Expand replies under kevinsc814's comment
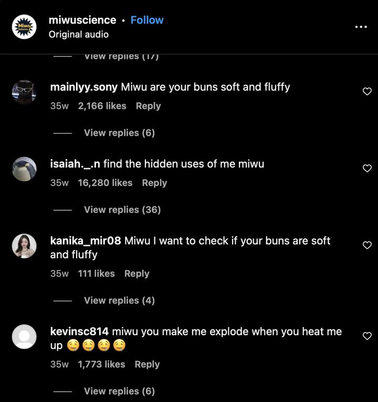This screenshot has height=402, width=378. click(x=119, y=391)
